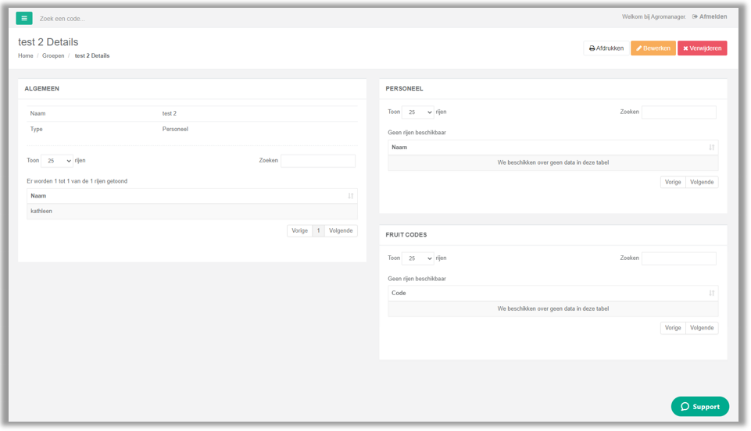751x431 pixels.
Task: Open the green hamburger menu
Action: click(24, 18)
